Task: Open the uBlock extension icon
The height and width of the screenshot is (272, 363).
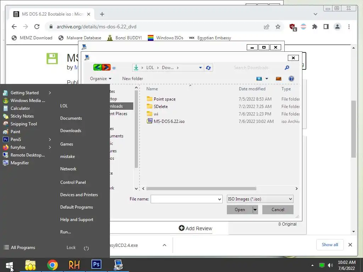Action: pyautogui.click(x=292, y=27)
